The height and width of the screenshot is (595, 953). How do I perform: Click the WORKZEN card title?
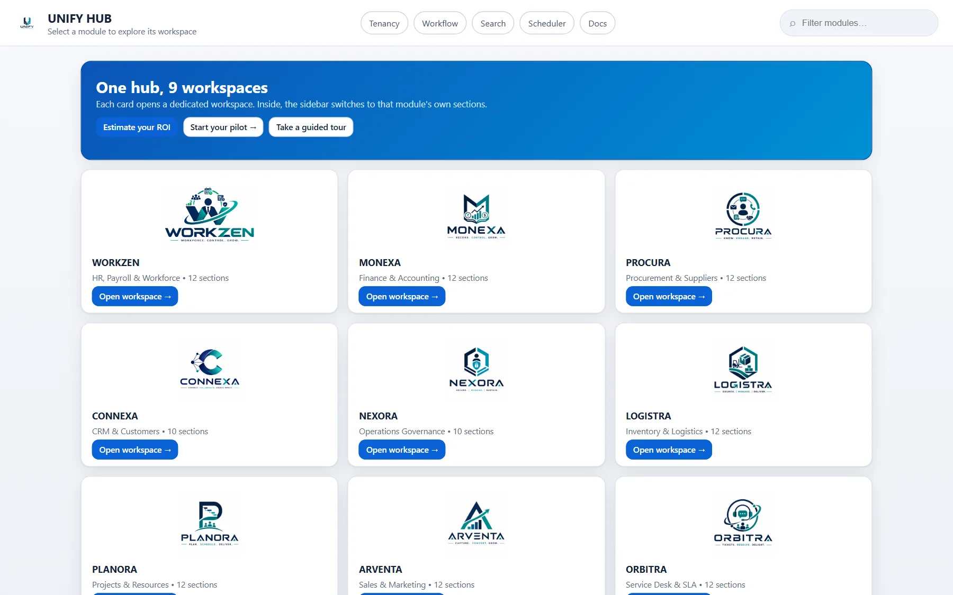pos(116,263)
